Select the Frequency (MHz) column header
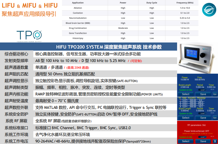The image size is (218, 144). point(185,3)
